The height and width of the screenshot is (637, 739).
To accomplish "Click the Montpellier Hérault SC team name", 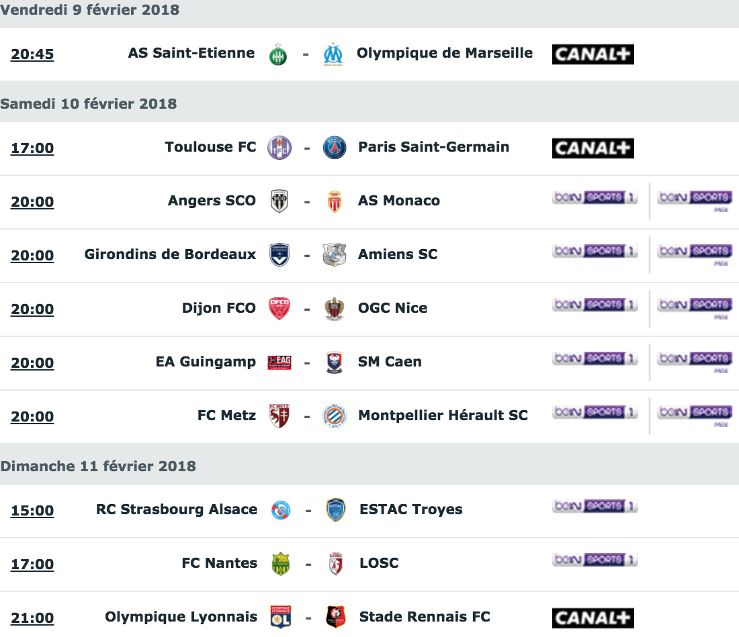I will 443,415.
